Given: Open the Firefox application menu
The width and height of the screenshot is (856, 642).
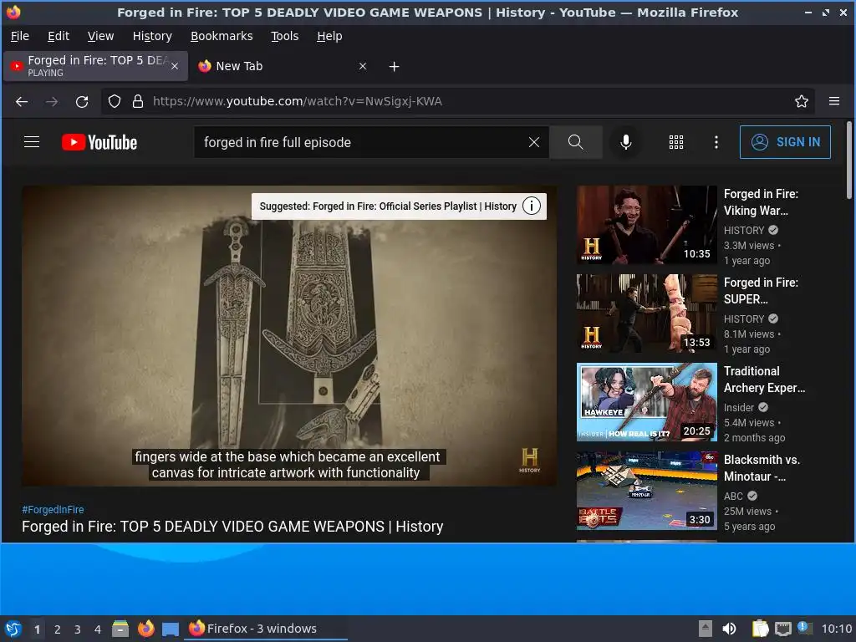Looking at the screenshot, I should 833,101.
